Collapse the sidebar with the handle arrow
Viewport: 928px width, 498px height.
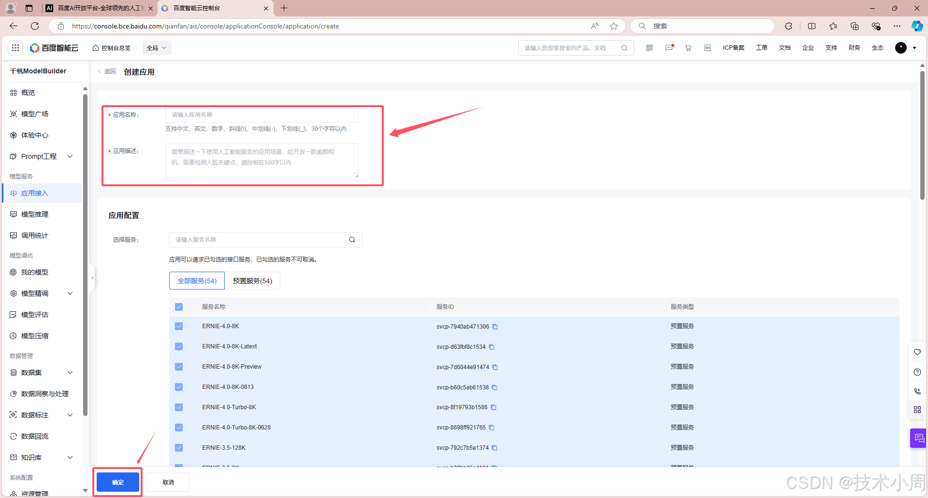coord(92,278)
